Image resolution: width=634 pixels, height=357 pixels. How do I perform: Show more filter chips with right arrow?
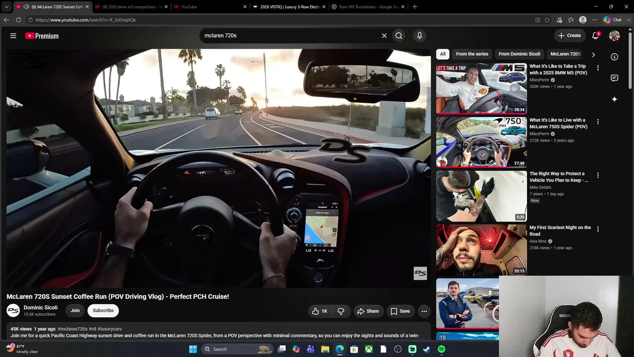(x=593, y=55)
